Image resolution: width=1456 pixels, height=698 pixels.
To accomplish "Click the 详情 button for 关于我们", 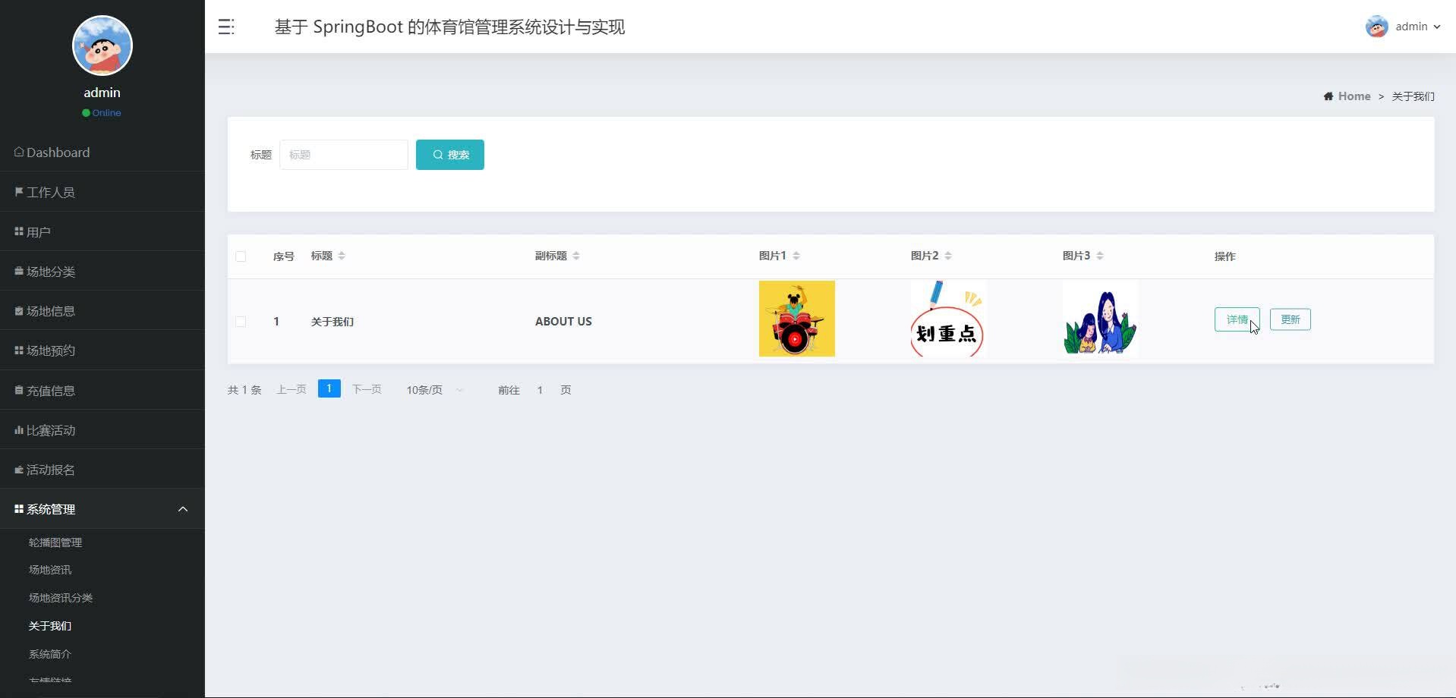I will tap(1236, 319).
